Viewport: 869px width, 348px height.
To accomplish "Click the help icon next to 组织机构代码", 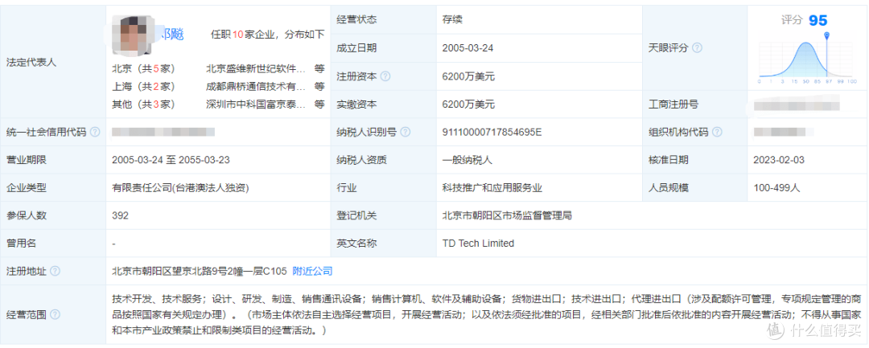I will 717,133.
